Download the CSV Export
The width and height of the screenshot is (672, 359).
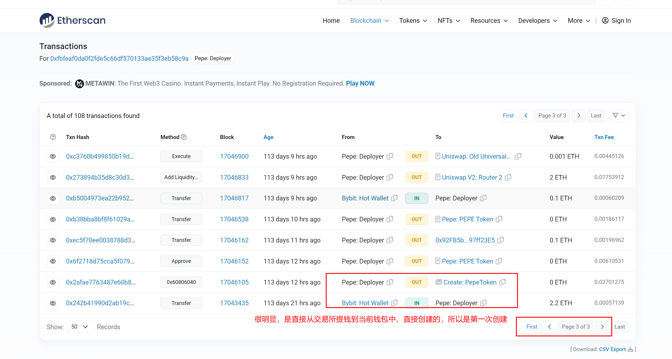[612, 349]
